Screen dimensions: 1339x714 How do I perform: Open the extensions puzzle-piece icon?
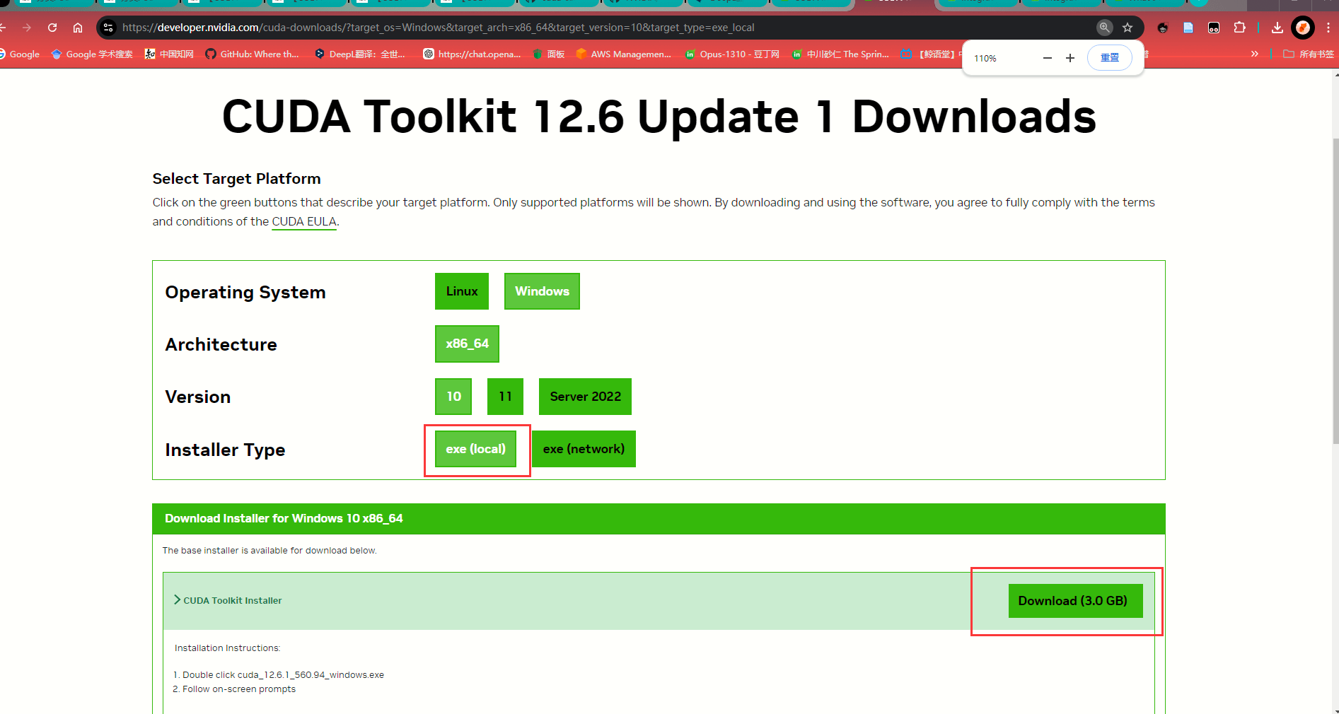tap(1240, 28)
